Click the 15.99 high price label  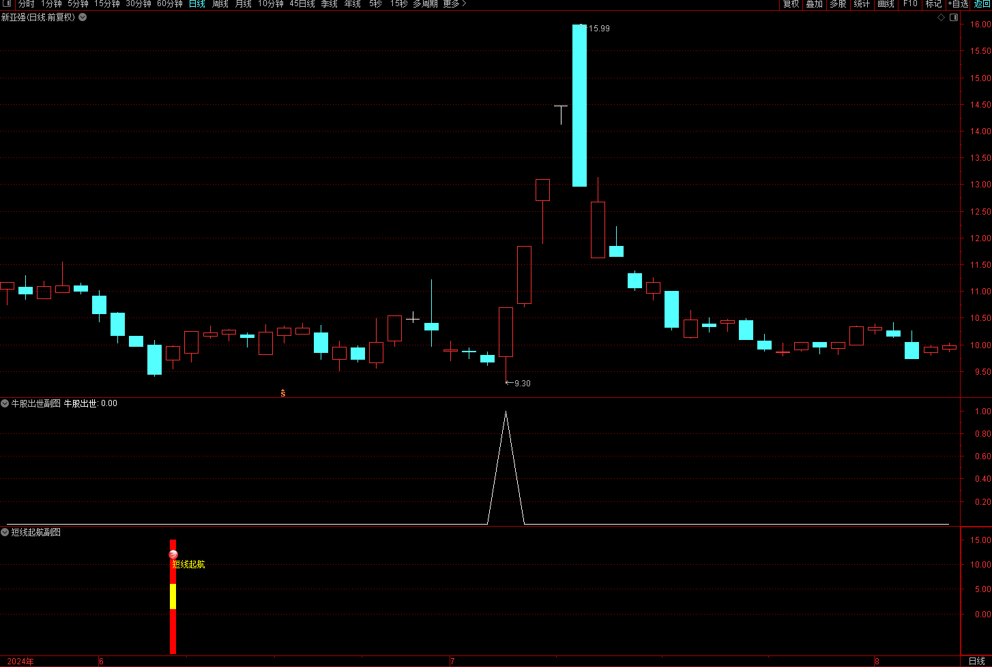599,29
